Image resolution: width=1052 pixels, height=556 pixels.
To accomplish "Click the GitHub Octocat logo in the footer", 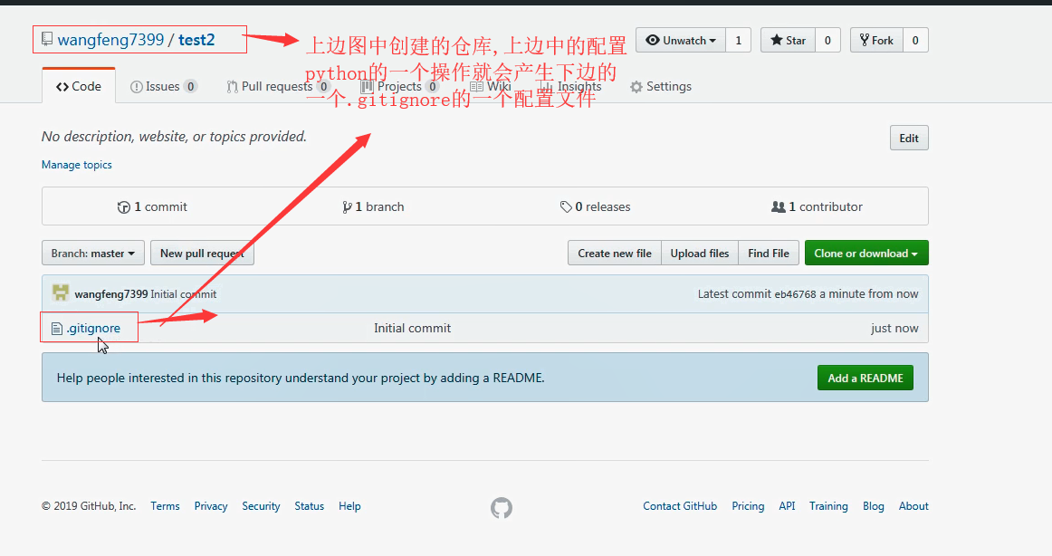I will click(502, 508).
